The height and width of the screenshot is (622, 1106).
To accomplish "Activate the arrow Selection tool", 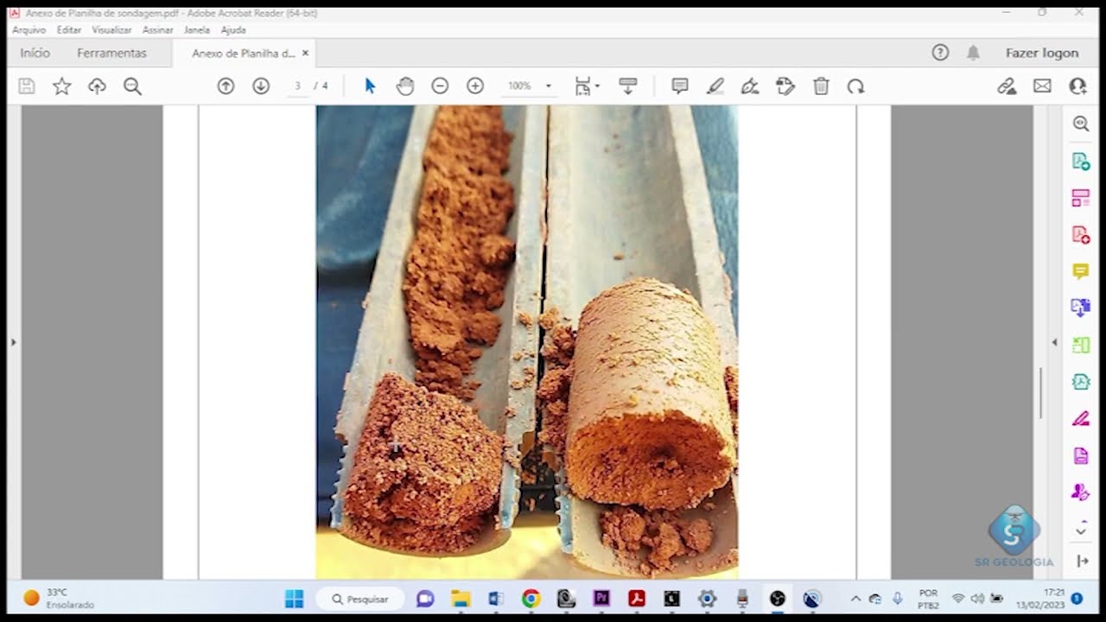I will point(370,86).
